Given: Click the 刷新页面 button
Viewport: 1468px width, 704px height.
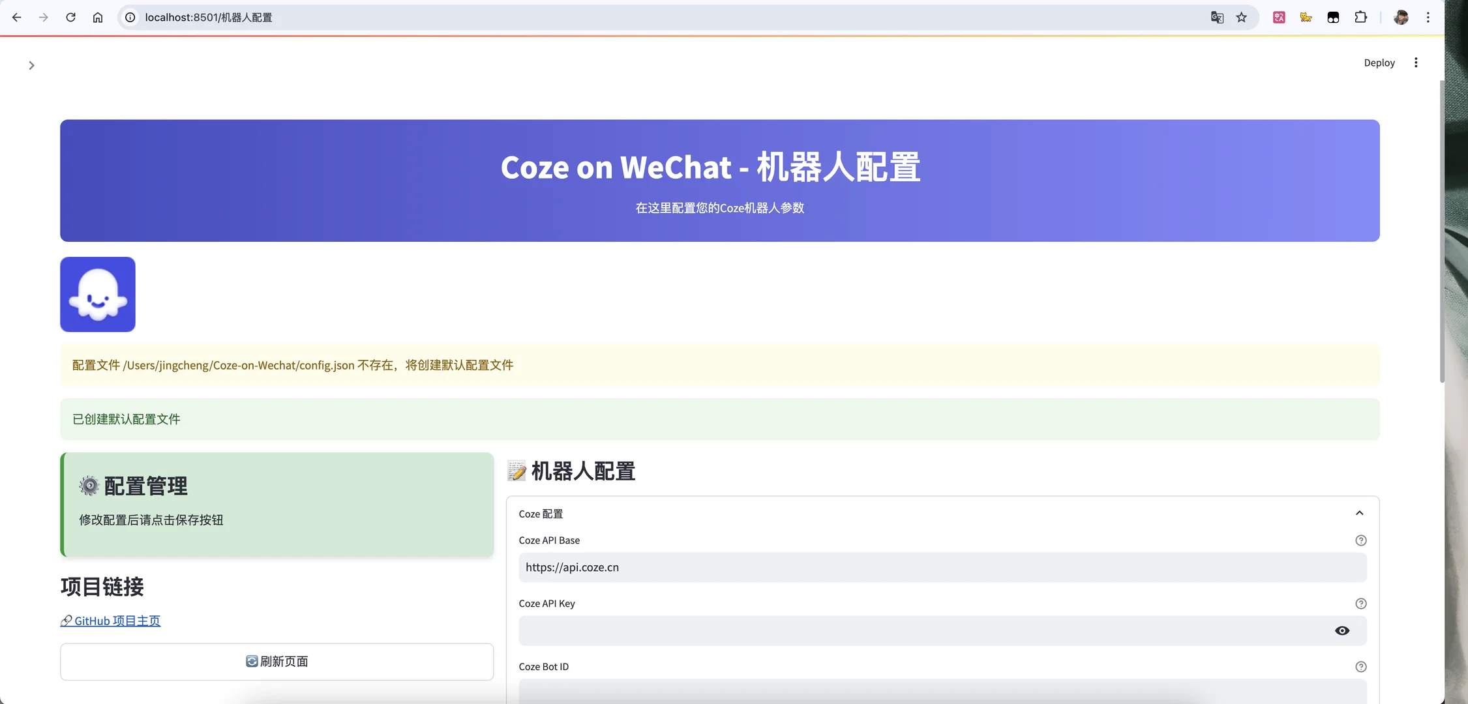Looking at the screenshot, I should (277, 662).
